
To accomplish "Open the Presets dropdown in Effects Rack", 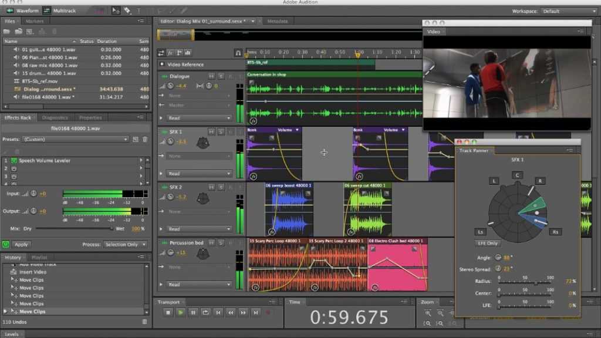I will click(x=75, y=140).
